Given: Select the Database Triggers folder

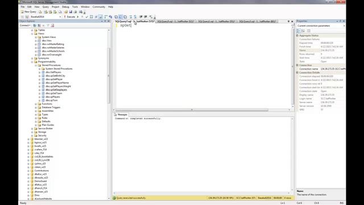Looking at the screenshot, I should (x=51, y=108).
